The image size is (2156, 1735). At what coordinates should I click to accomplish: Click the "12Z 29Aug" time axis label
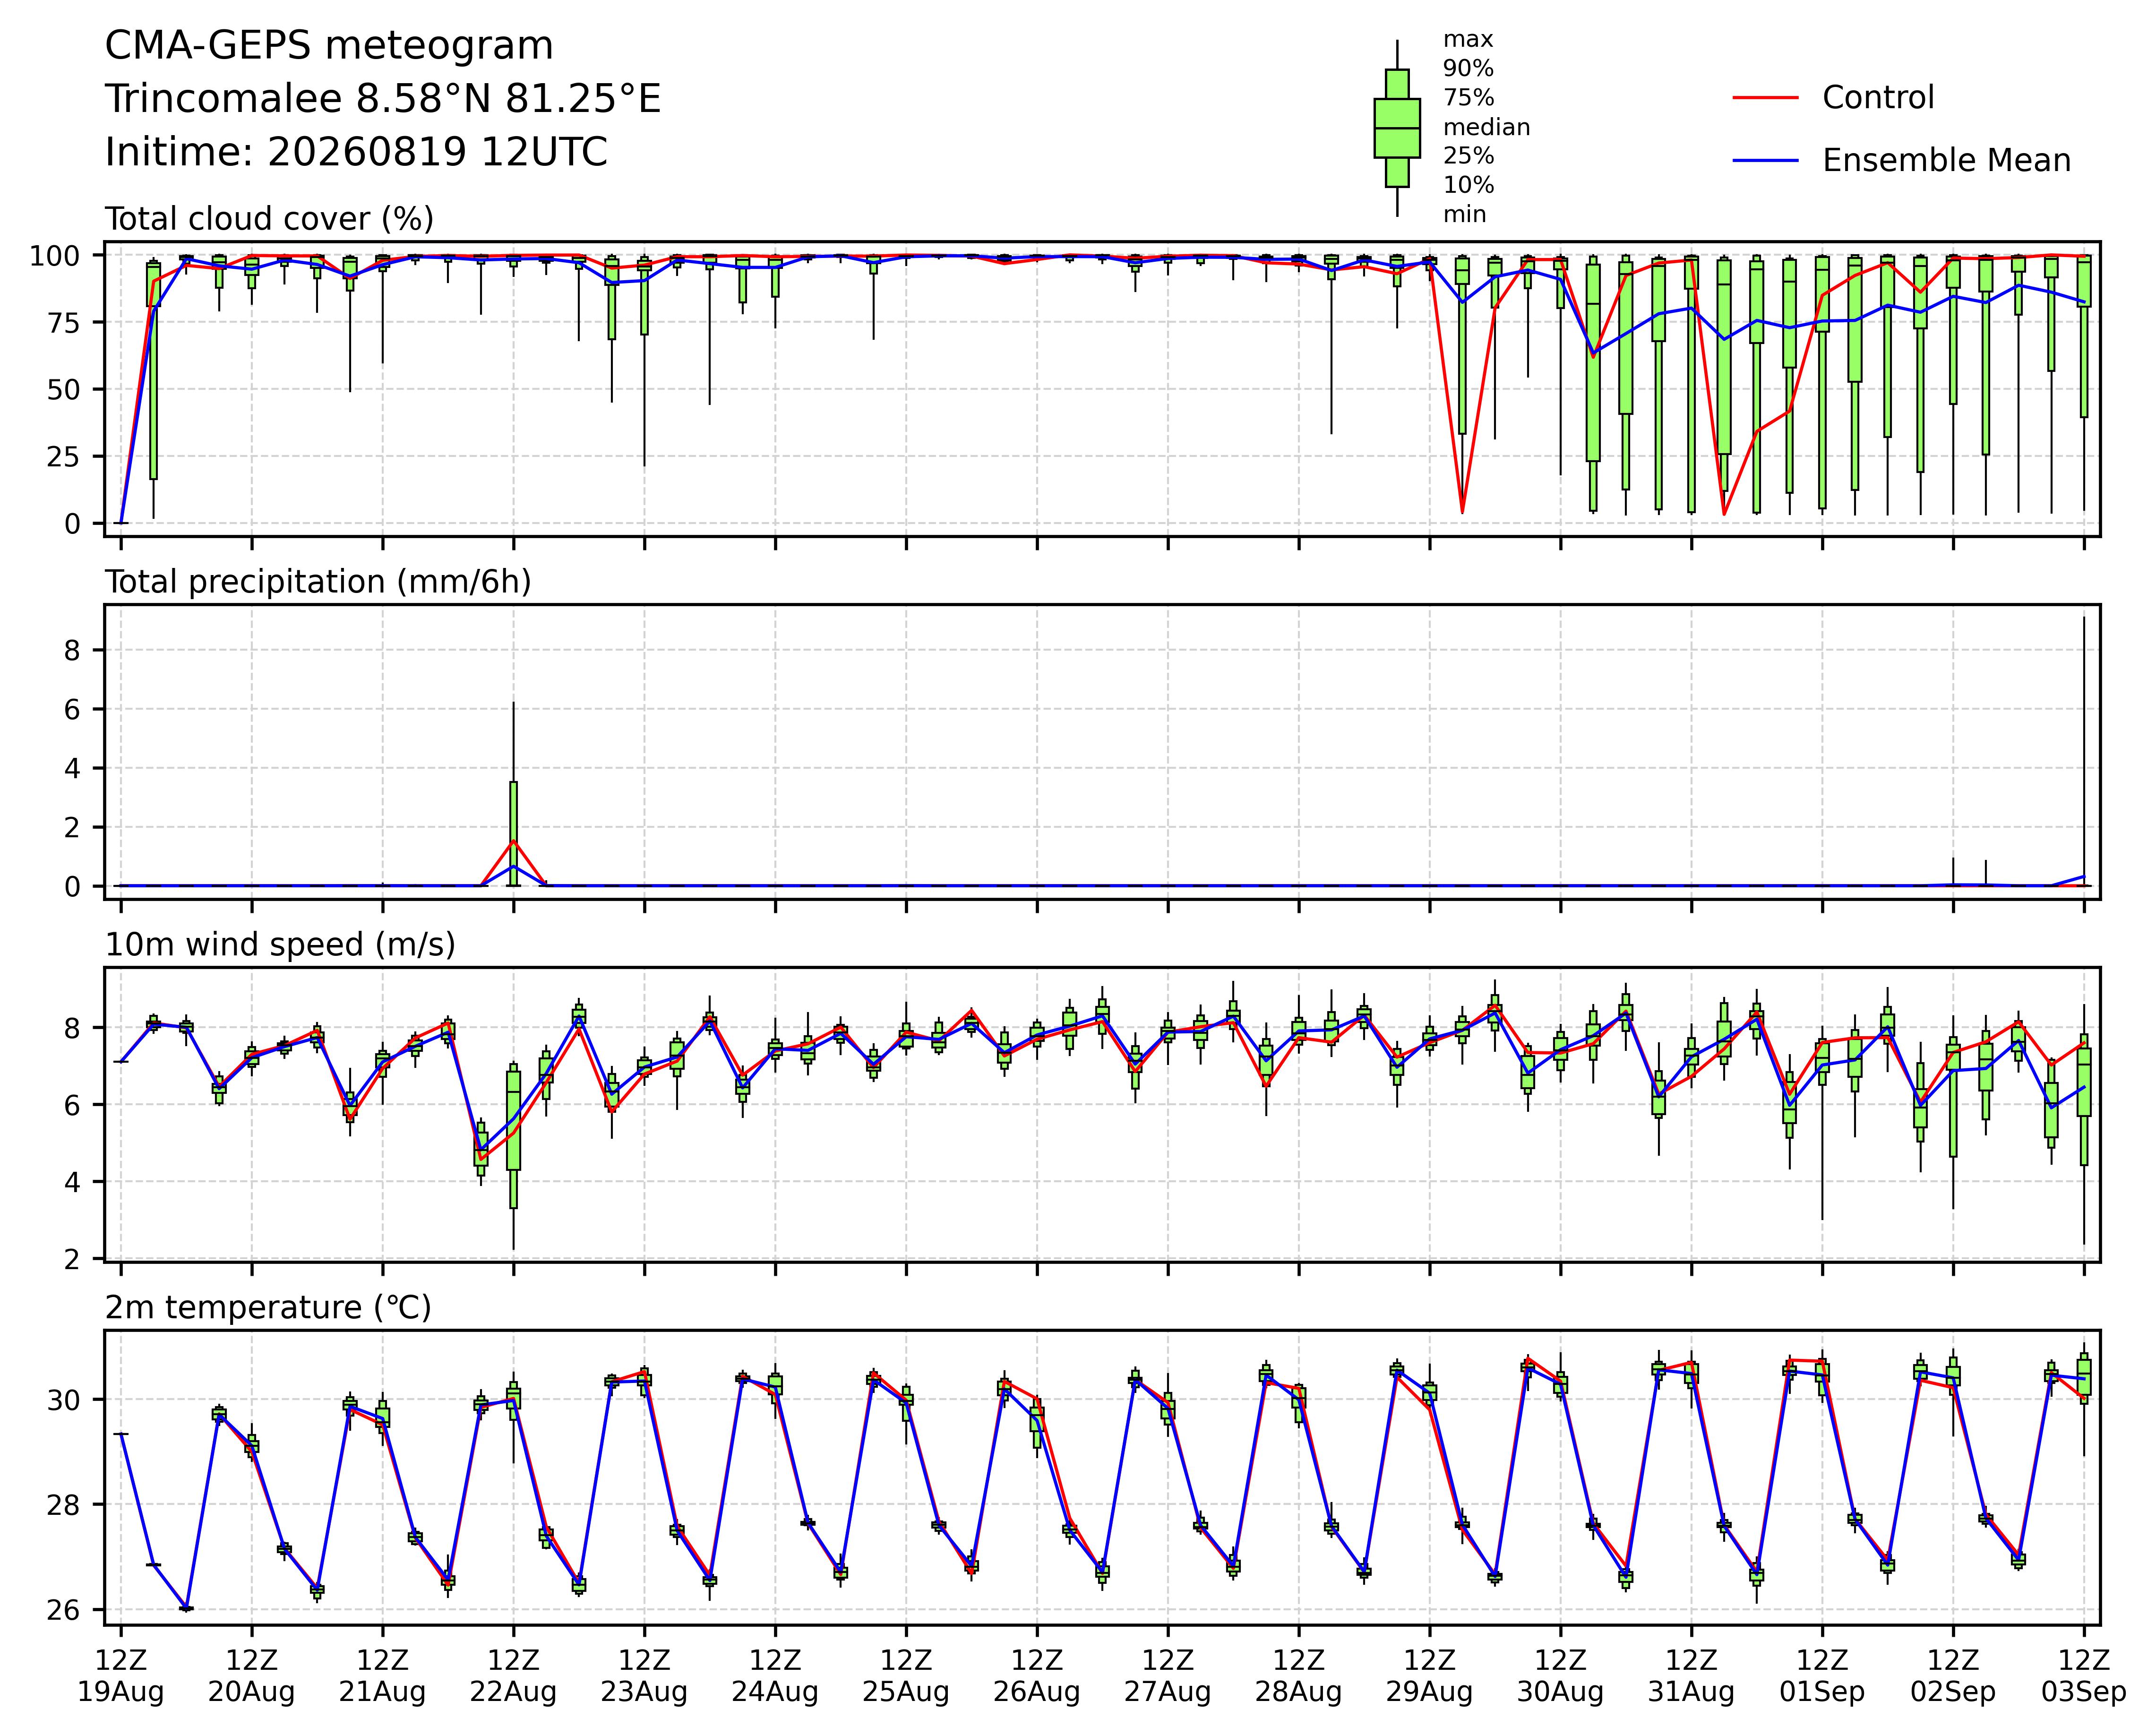coord(1429,1676)
